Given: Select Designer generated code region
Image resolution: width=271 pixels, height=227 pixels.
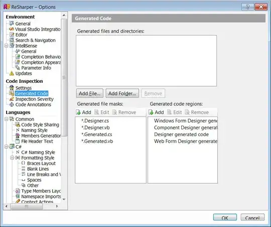Looking at the screenshot, I should tap(181, 135).
